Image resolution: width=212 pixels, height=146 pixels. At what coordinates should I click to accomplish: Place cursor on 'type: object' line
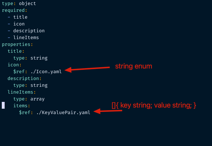(x=19, y=4)
